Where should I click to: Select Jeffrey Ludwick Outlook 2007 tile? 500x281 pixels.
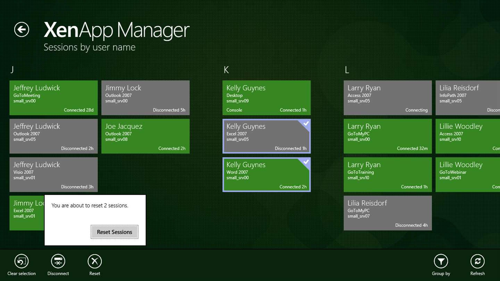[53, 136]
